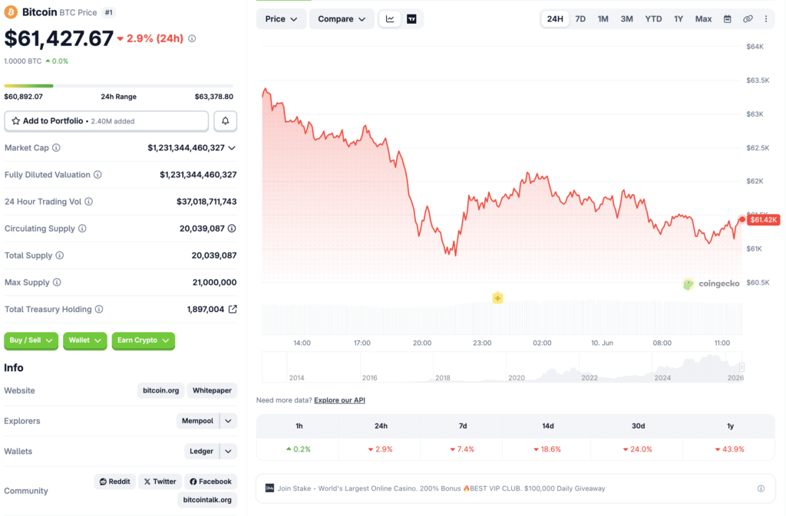The height and width of the screenshot is (516, 786).
Task: Select the 1Y chart range
Action: [679, 19]
